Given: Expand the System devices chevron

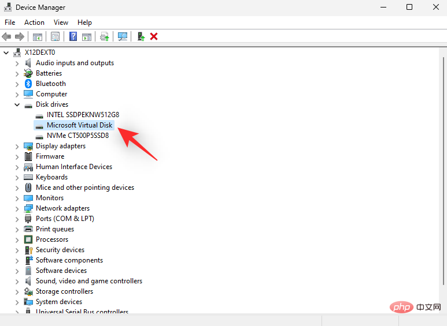Looking at the screenshot, I should (x=17, y=302).
